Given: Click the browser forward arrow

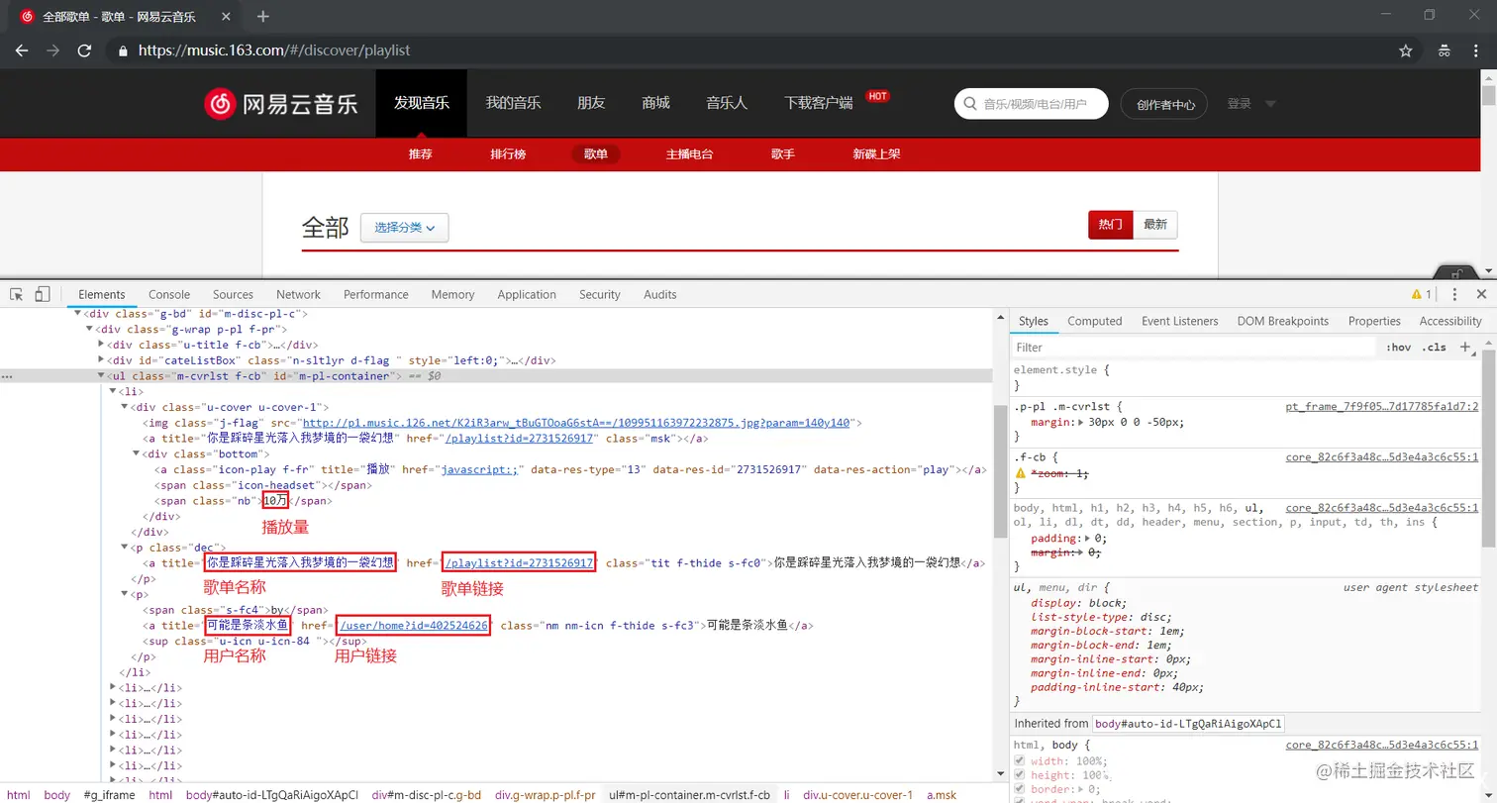Looking at the screenshot, I should coord(53,50).
